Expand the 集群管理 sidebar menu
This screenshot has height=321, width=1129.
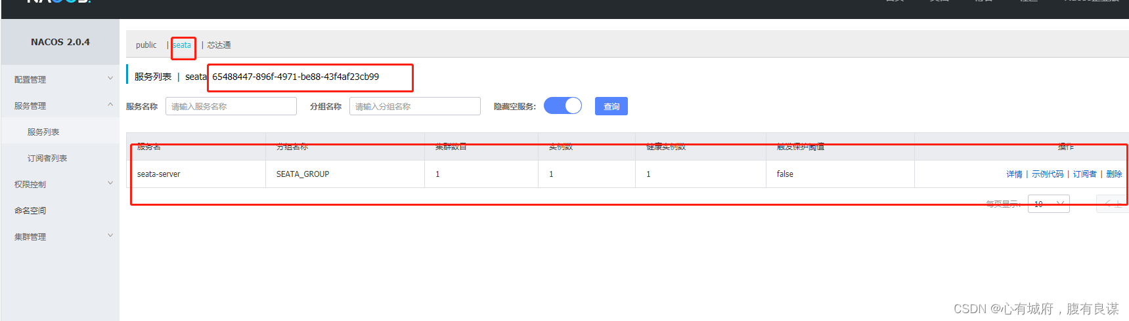[x=60, y=236]
